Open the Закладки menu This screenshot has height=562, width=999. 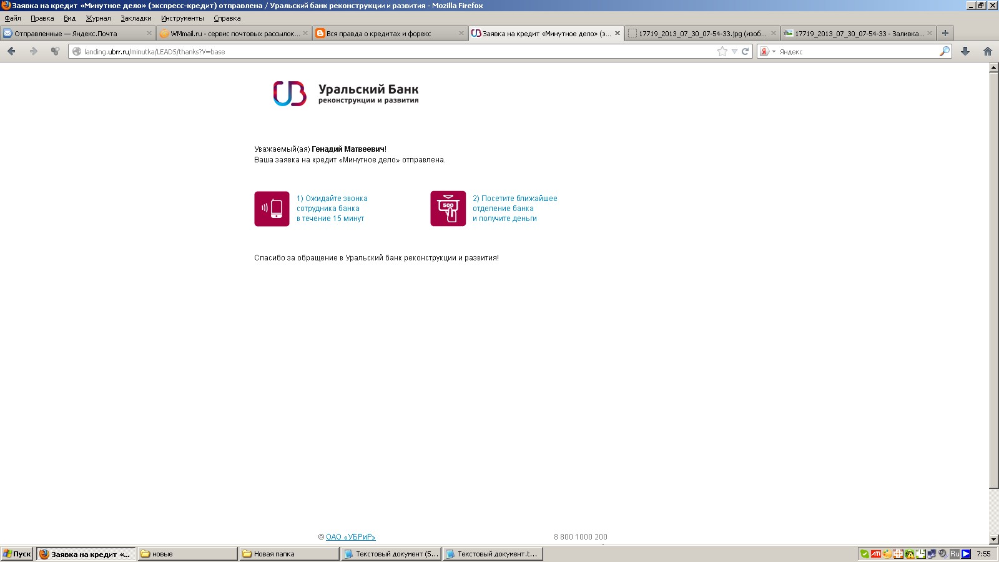(x=136, y=18)
